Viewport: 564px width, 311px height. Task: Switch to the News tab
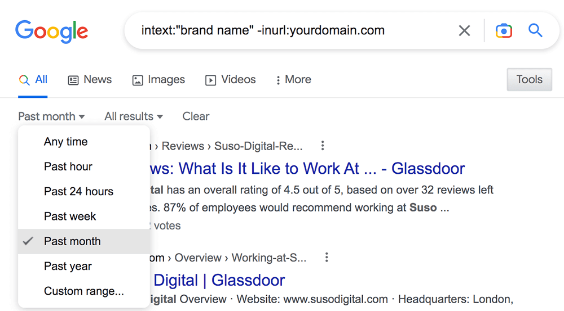90,80
